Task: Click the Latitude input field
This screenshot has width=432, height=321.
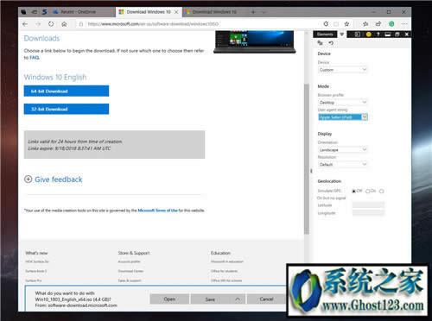Action: [x=368, y=205]
